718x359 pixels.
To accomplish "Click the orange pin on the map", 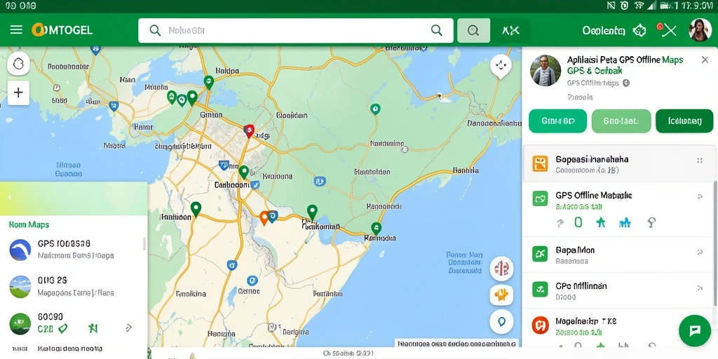I will 264,217.
